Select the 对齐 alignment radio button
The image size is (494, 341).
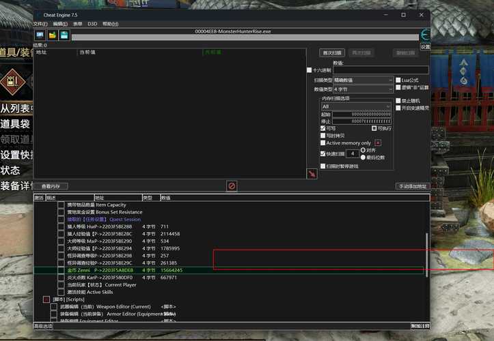tap(363, 150)
